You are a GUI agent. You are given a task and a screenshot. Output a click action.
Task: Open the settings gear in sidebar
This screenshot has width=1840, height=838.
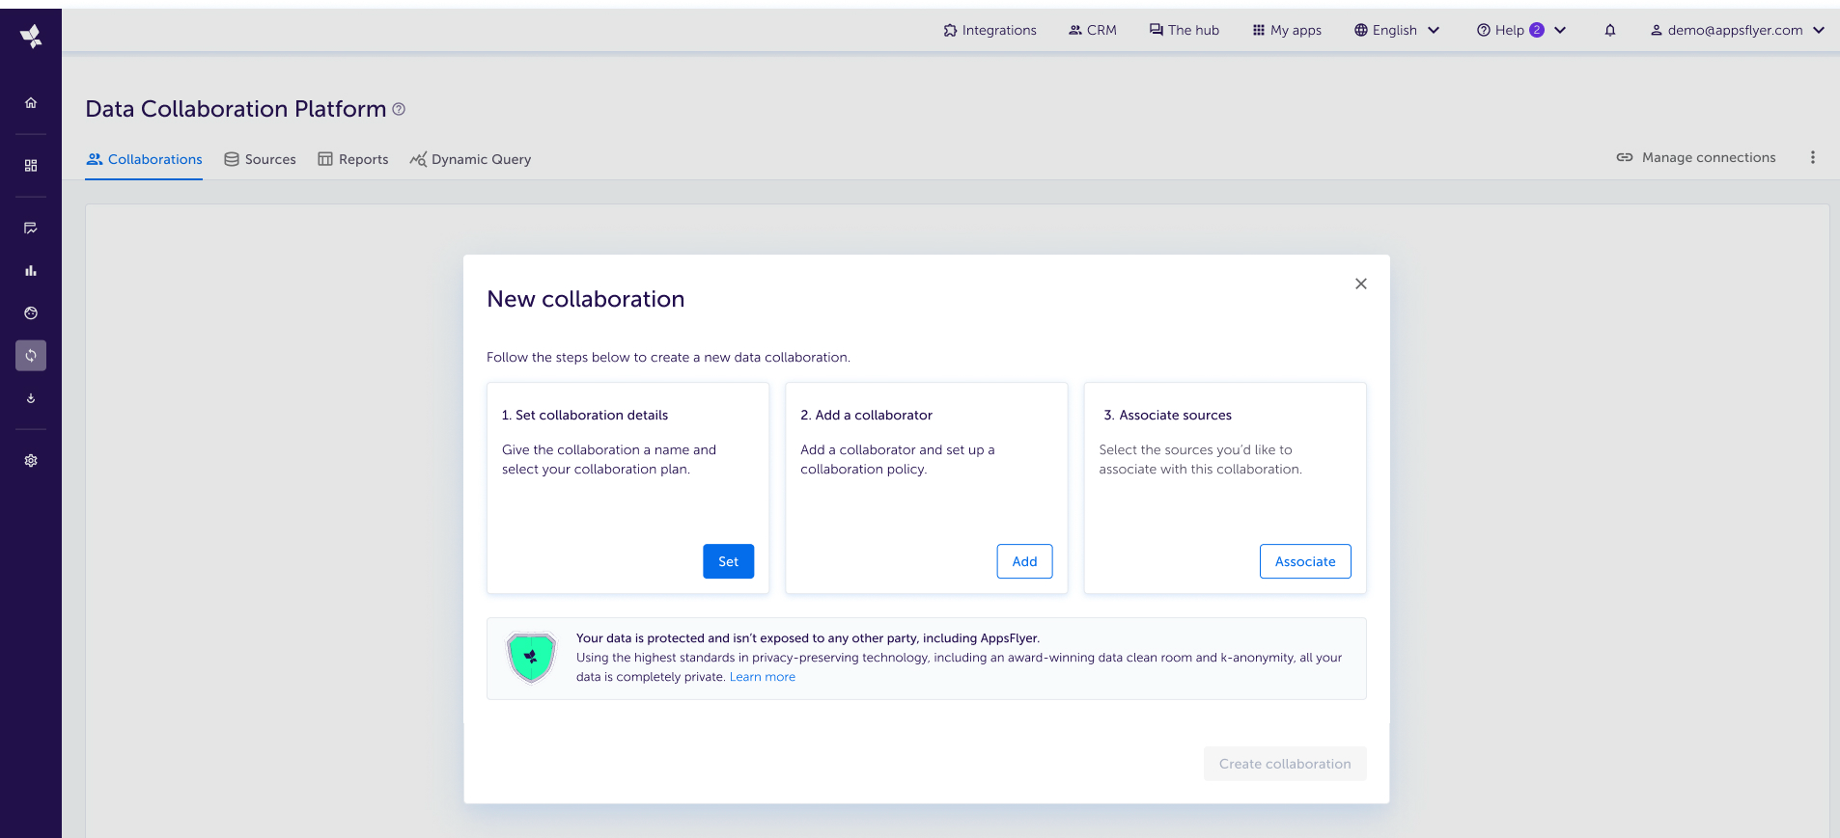[x=31, y=461]
